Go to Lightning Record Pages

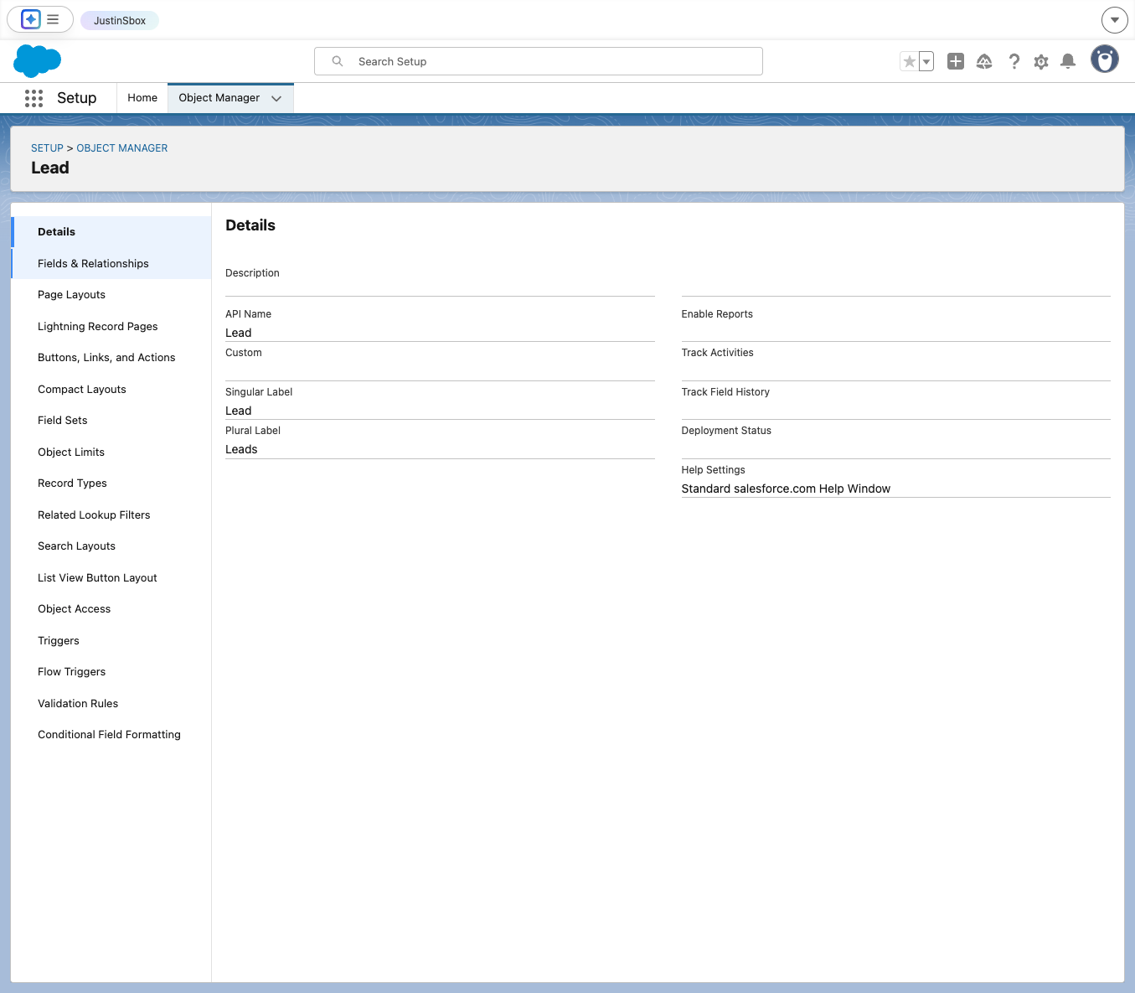(x=111, y=326)
